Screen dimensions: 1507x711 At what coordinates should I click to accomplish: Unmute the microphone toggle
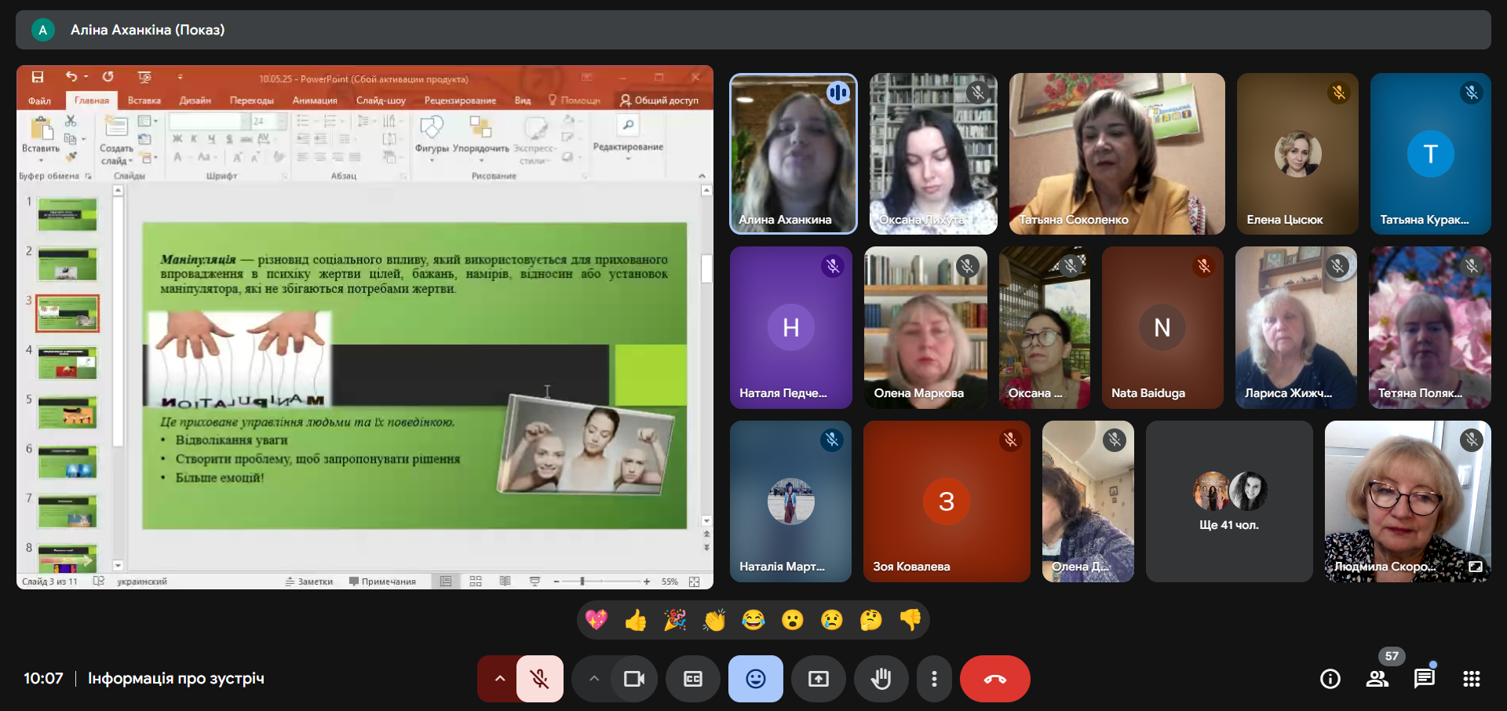coord(539,679)
